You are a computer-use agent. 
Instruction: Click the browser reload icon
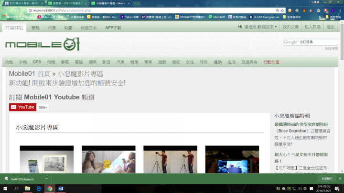click(17, 10)
